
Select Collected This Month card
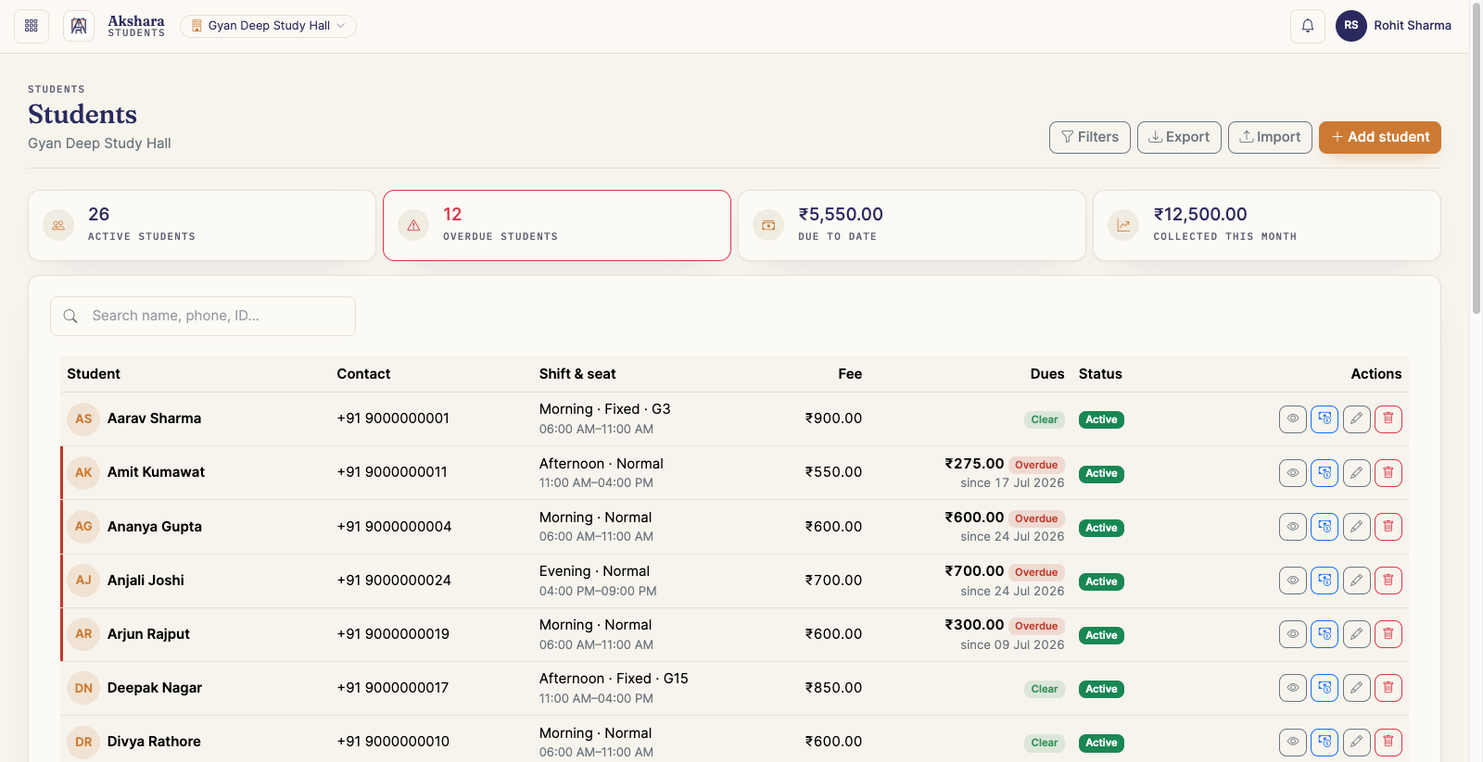(1267, 225)
